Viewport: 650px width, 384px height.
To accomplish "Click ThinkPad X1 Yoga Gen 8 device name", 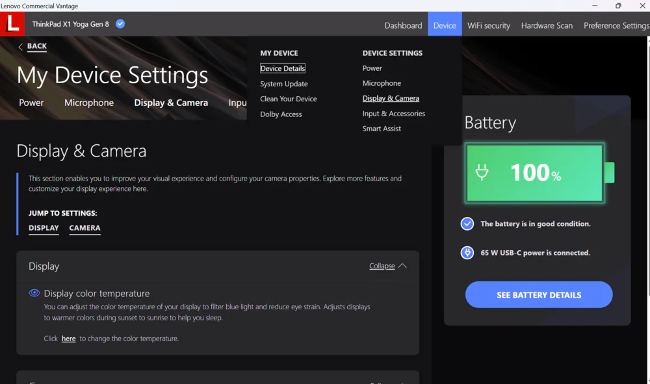I will [70, 24].
